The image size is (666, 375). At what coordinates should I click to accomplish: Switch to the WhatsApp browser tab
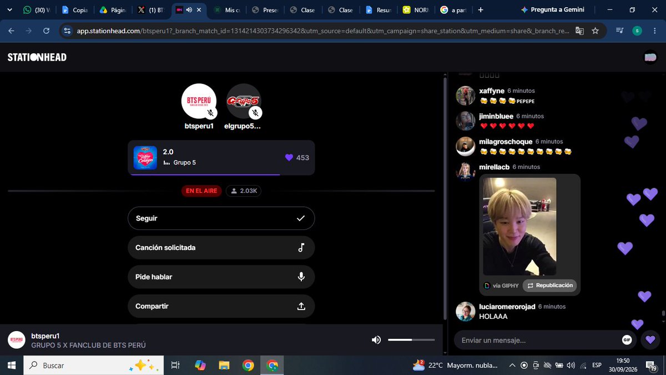36,10
